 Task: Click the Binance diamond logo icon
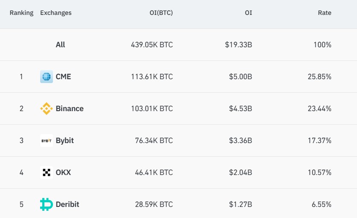47,109
